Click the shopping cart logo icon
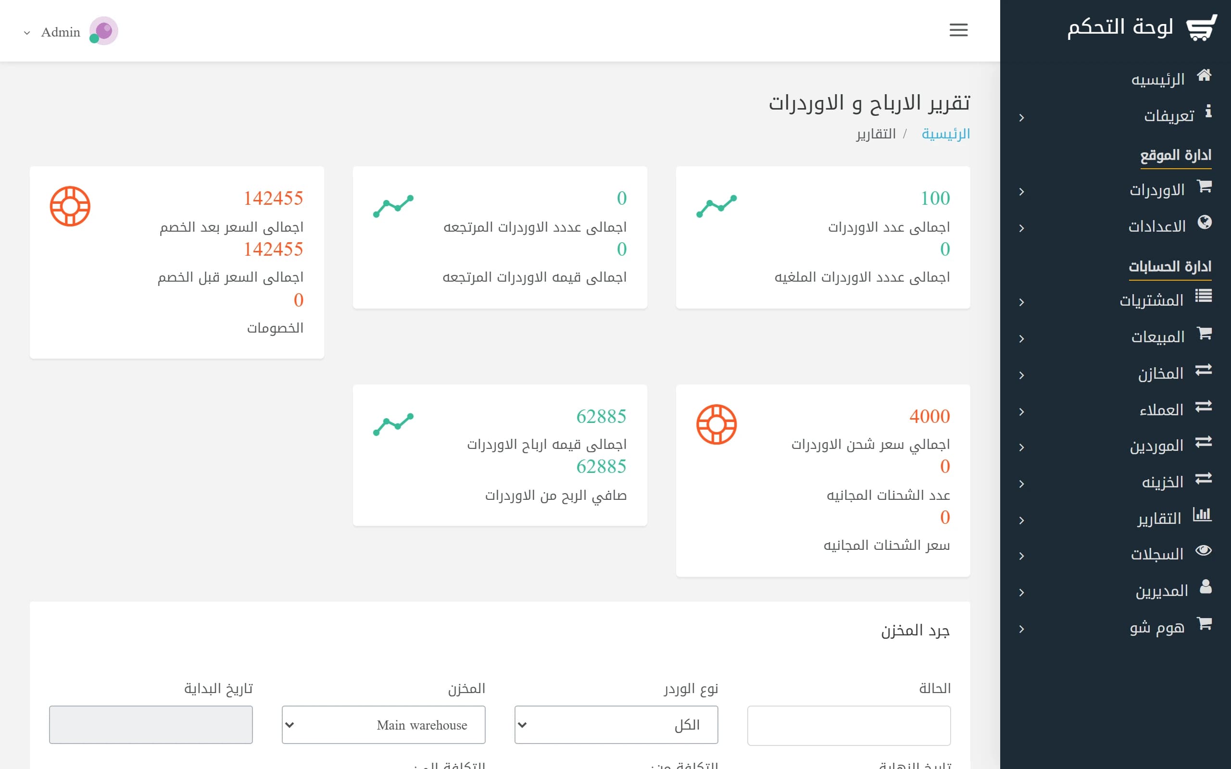1231x769 pixels. pos(1202,27)
